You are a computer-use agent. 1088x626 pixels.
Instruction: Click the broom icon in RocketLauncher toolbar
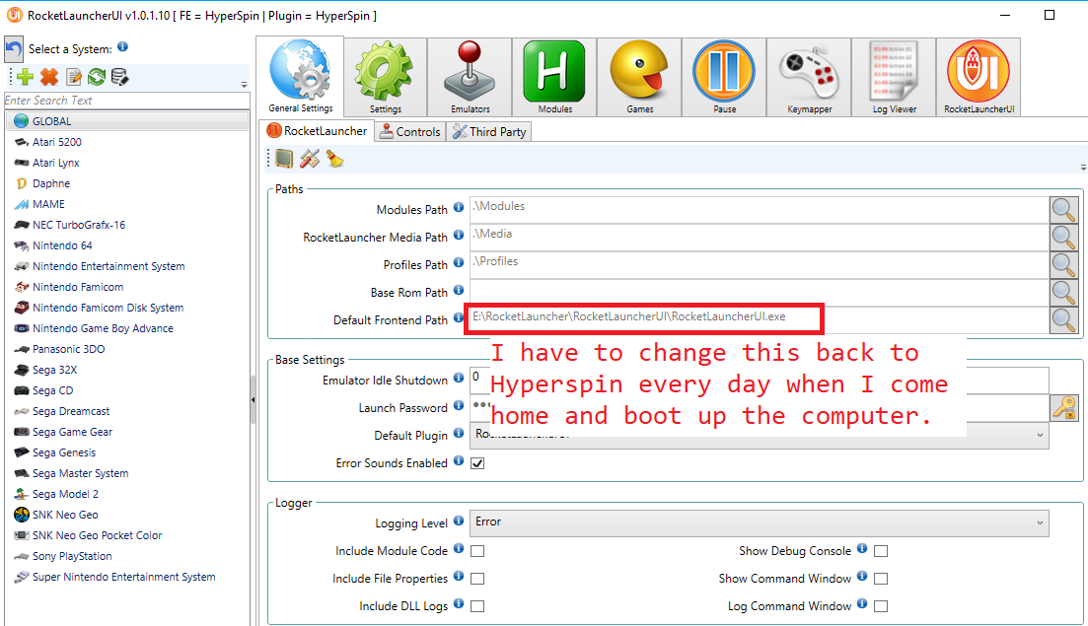(x=335, y=159)
